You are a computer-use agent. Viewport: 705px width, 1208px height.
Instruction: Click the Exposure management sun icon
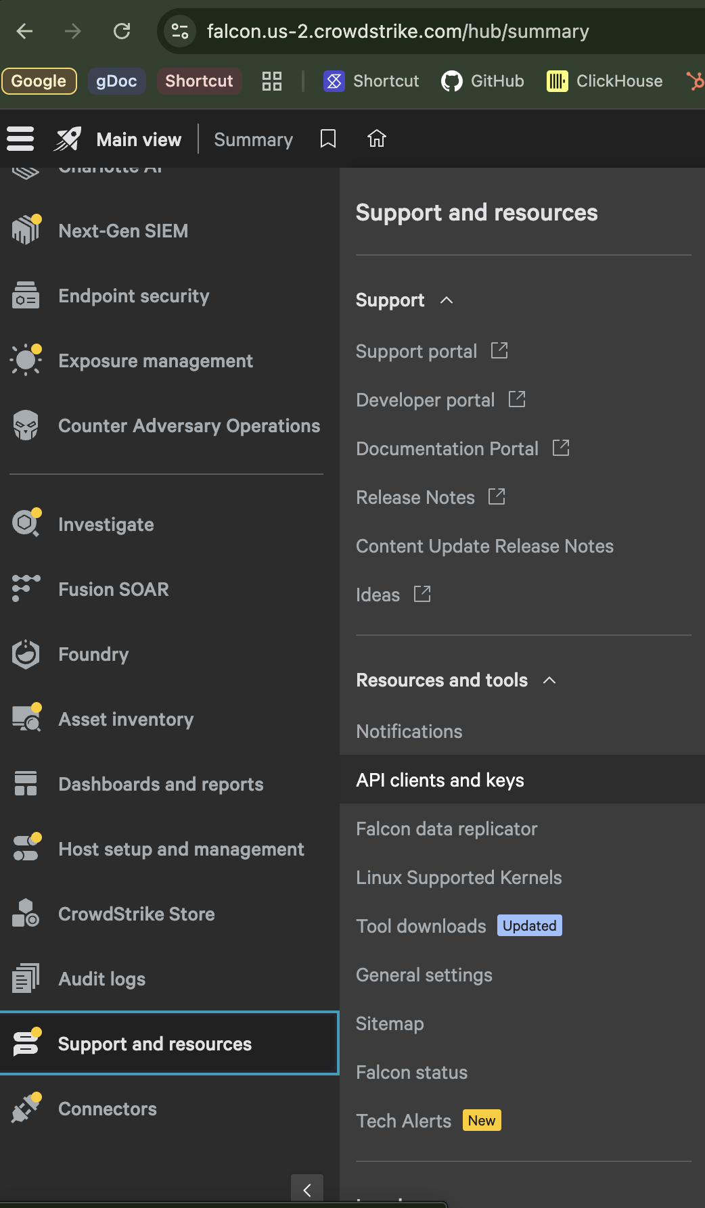[x=26, y=360]
